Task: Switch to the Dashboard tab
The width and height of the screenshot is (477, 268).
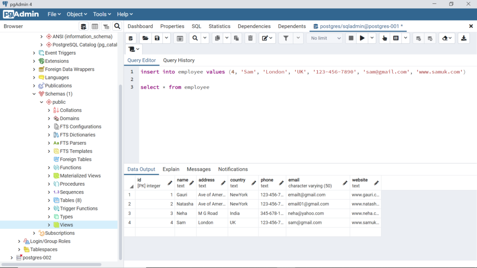Action: click(140, 27)
